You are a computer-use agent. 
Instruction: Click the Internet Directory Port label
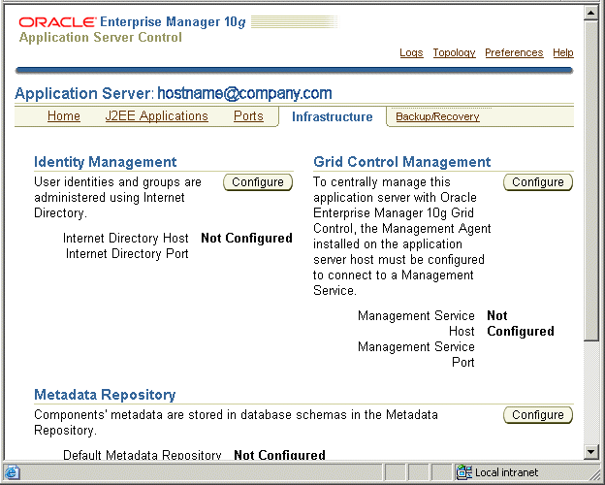point(127,254)
